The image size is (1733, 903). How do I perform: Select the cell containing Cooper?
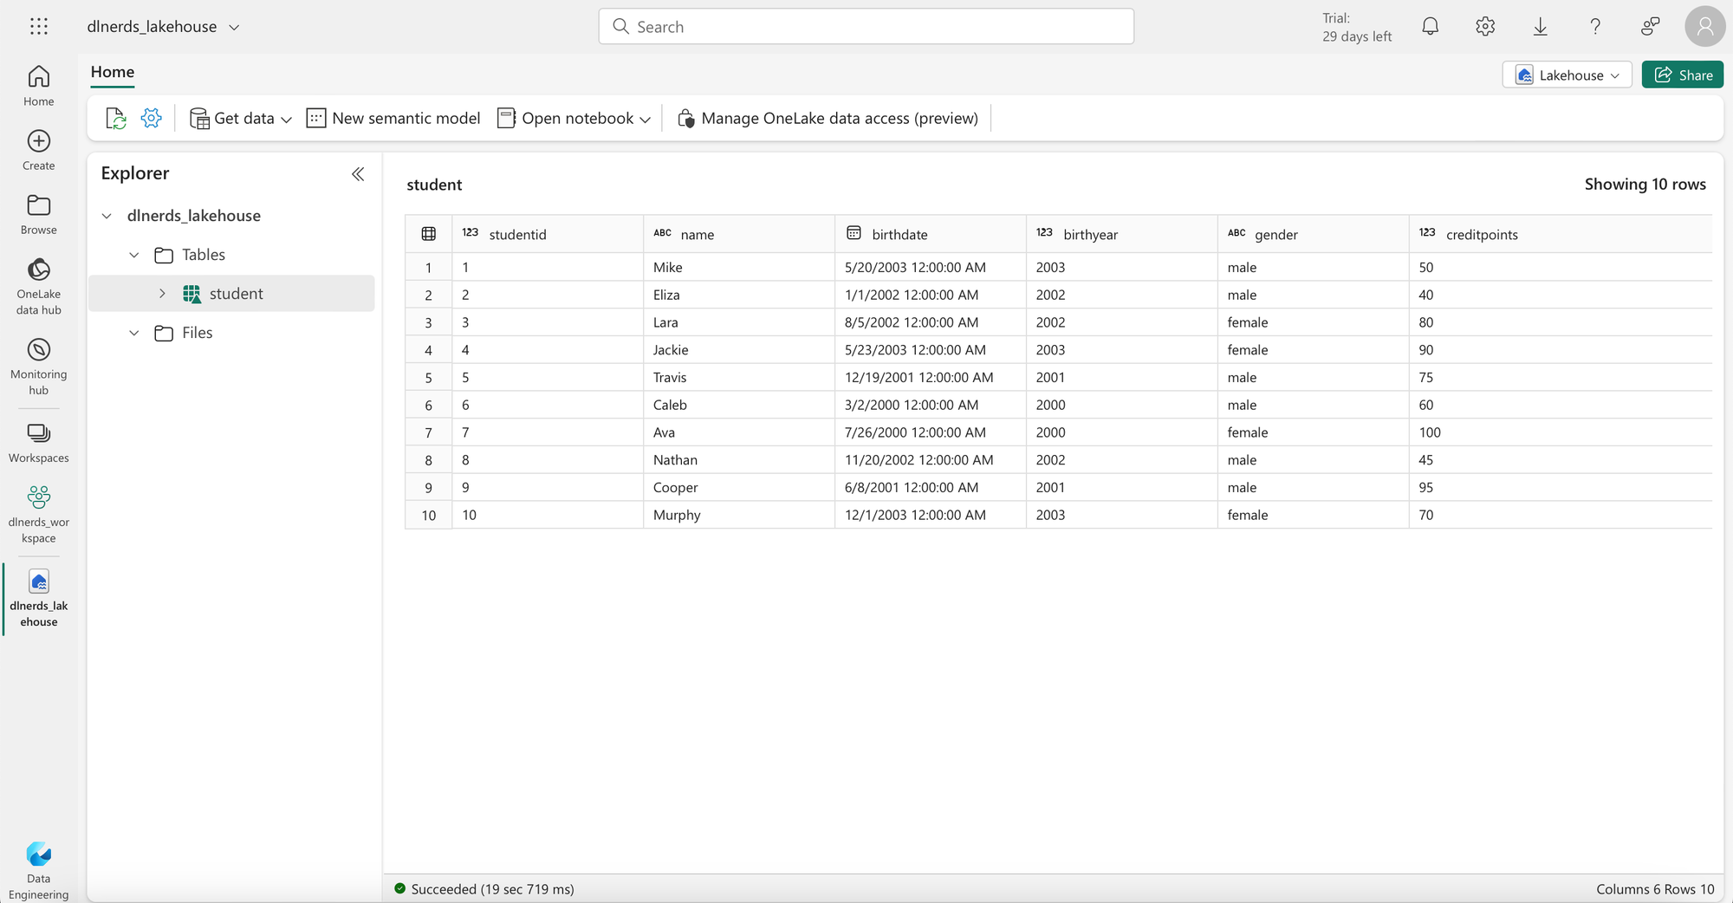[x=739, y=488]
